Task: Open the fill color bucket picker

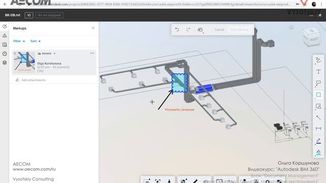Action: click(318, 152)
